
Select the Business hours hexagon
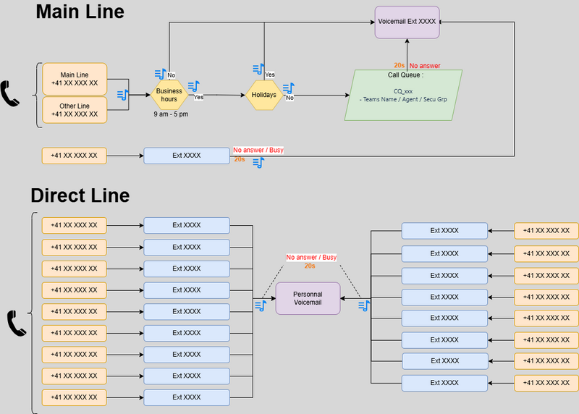click(x=169, y=95)
